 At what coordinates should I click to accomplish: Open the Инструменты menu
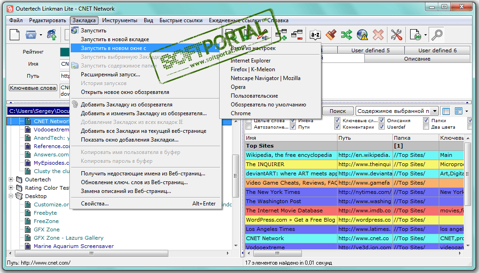(120, 20)
